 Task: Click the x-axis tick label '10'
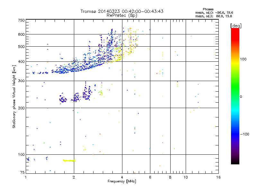(186, 177)
